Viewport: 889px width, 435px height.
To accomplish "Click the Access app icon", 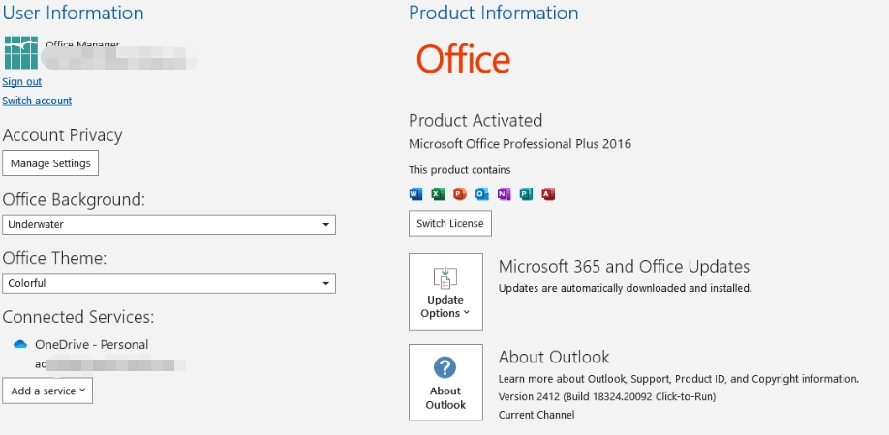I will tap(548, 194).
